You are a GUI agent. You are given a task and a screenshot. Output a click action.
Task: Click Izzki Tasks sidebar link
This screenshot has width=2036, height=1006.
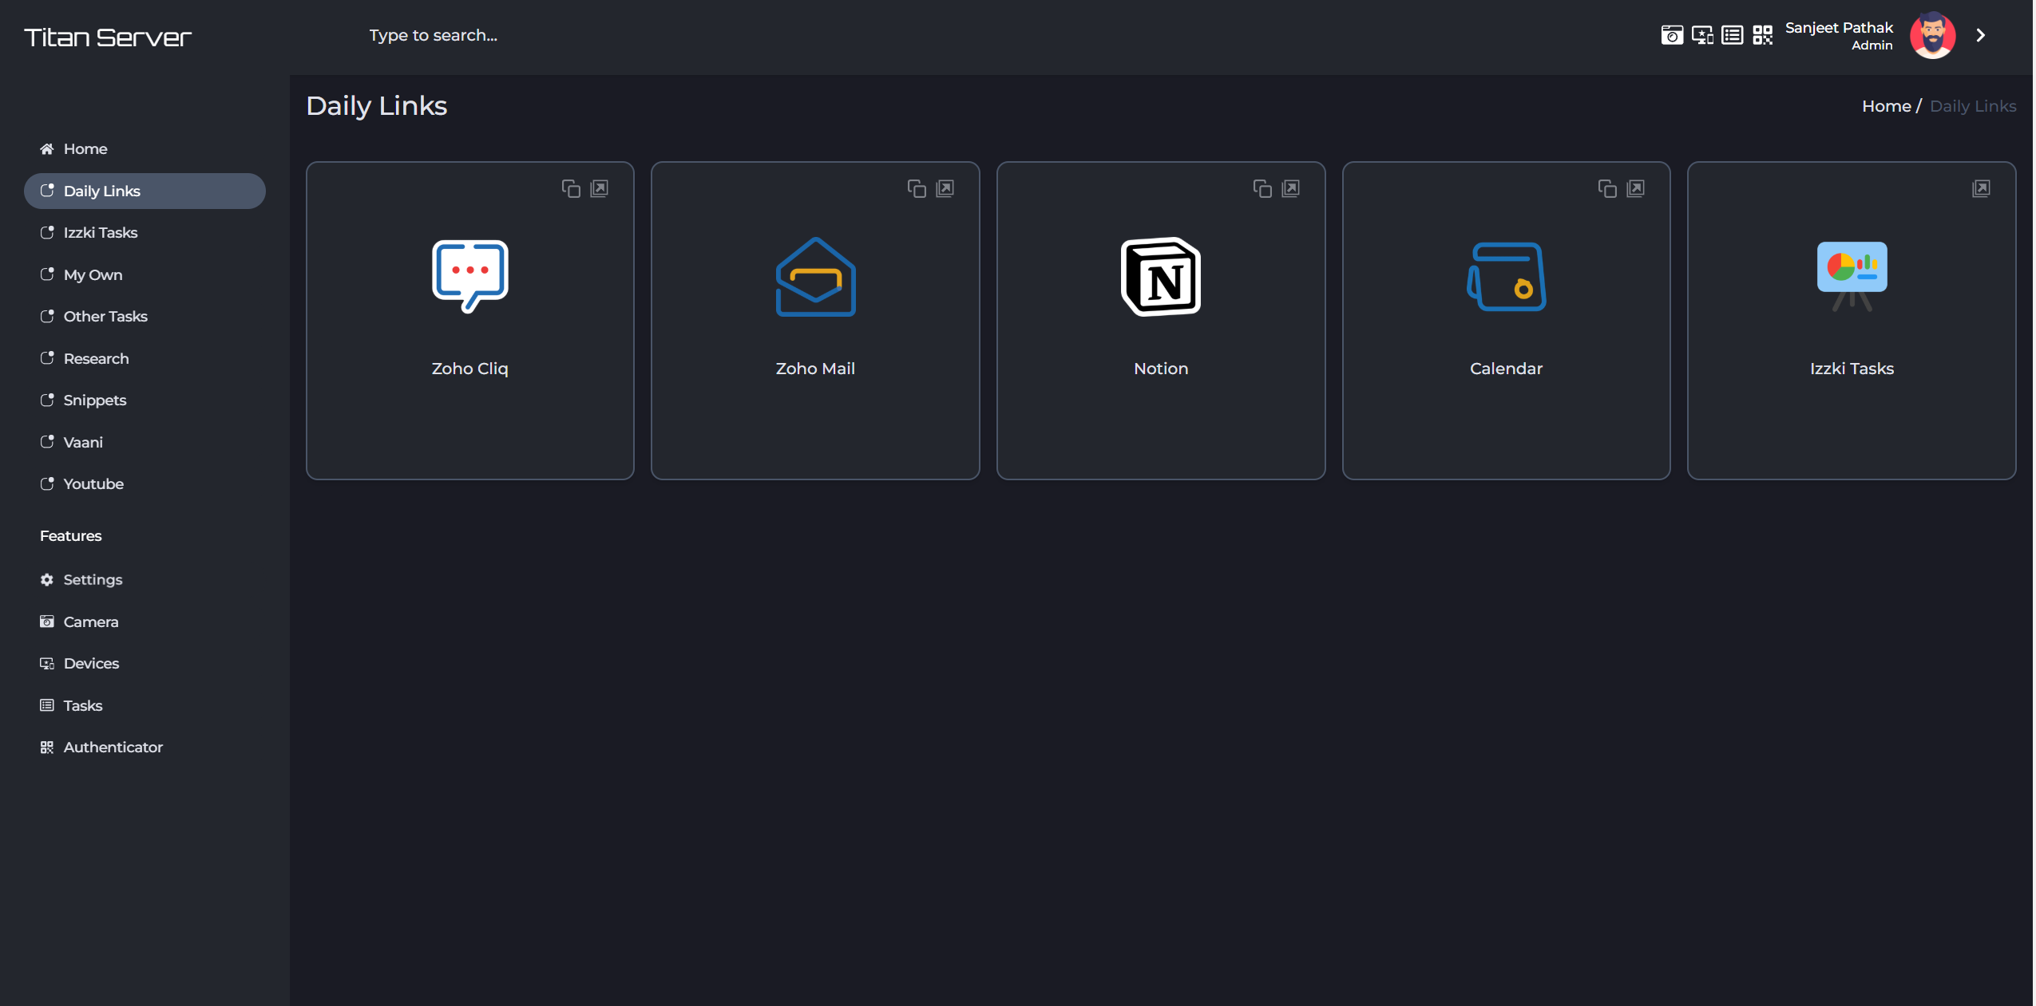(x=100, y=232)
